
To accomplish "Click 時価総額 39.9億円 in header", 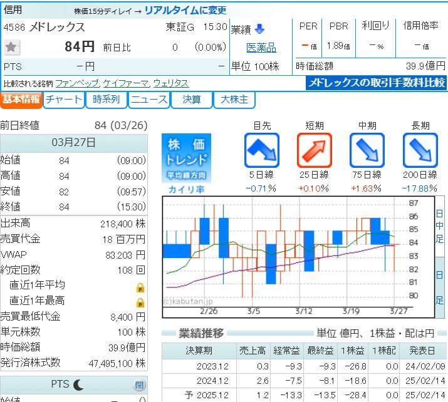I will point(370,66).
